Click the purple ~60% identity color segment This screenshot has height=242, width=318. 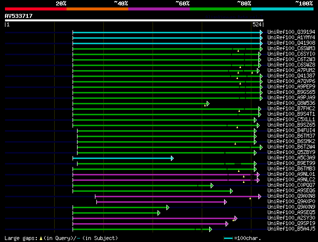pos(159,9)
